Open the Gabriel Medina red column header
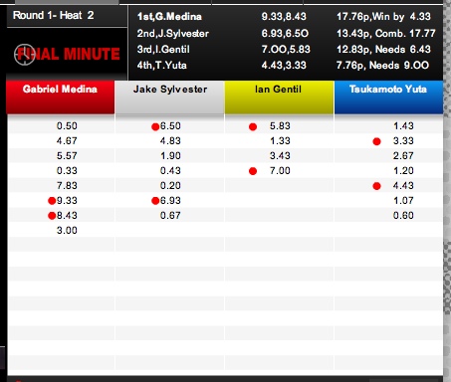Screen dimensions: 451x382 (x=60, y=97)
